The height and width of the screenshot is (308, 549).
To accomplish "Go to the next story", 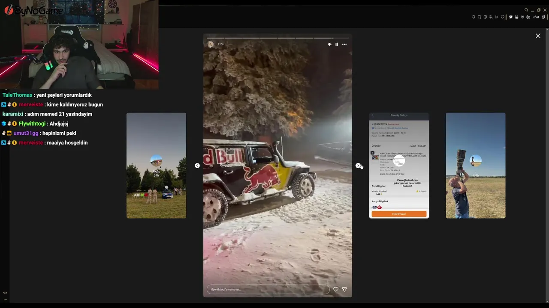I will pos(358,166).
